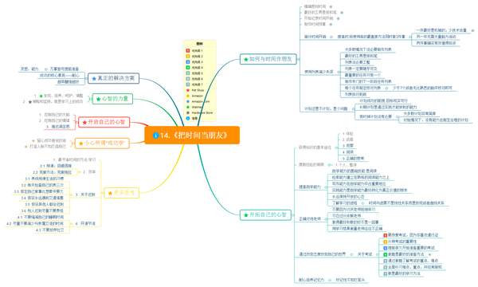Click the red Pet Shop star in legend
The width and height of the screenshot is (478, 287).
point(188,90)
